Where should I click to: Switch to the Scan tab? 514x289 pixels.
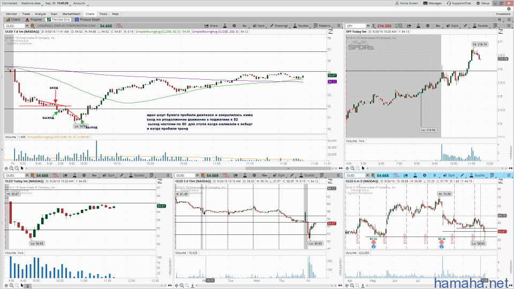(x=54, y=14)
